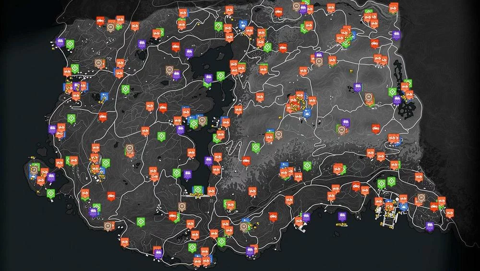
Task: Open helipad marker just south of the central lake dam
Action: 182,207
